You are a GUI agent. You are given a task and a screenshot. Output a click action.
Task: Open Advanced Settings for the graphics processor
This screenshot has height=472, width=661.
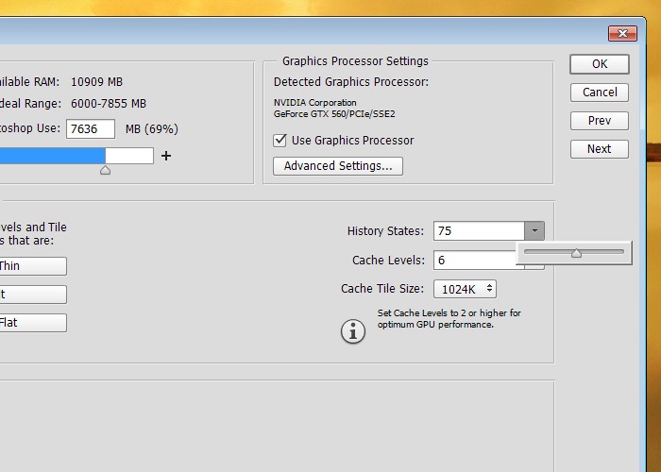point(338,166)
